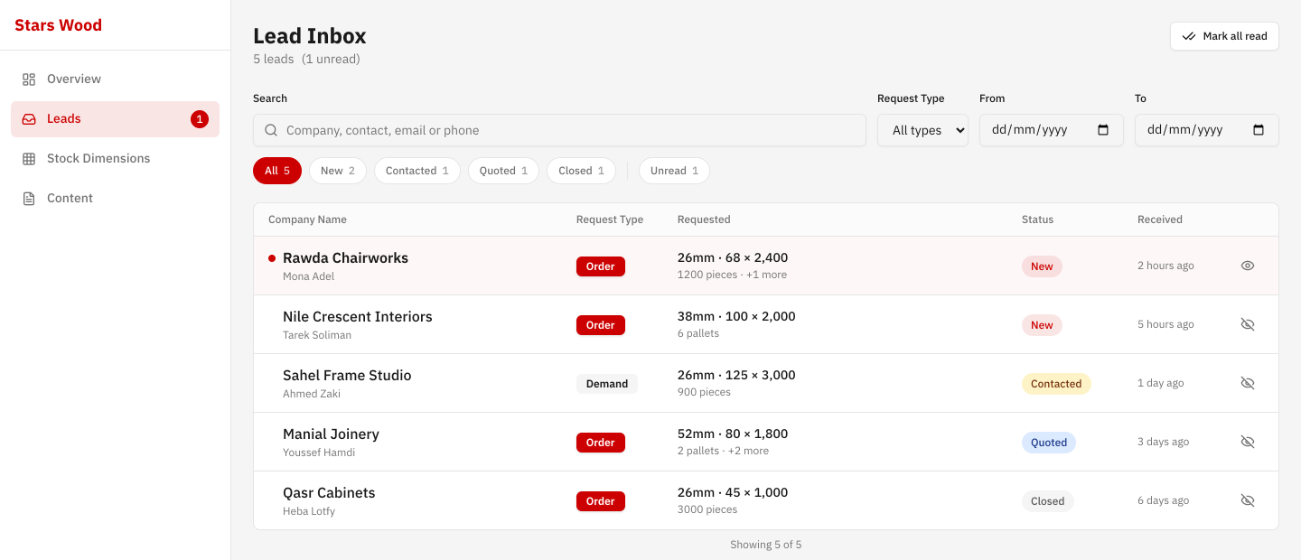Click the Request Type column header
This screenshot has height=560, width=1301.
[610, 219]
